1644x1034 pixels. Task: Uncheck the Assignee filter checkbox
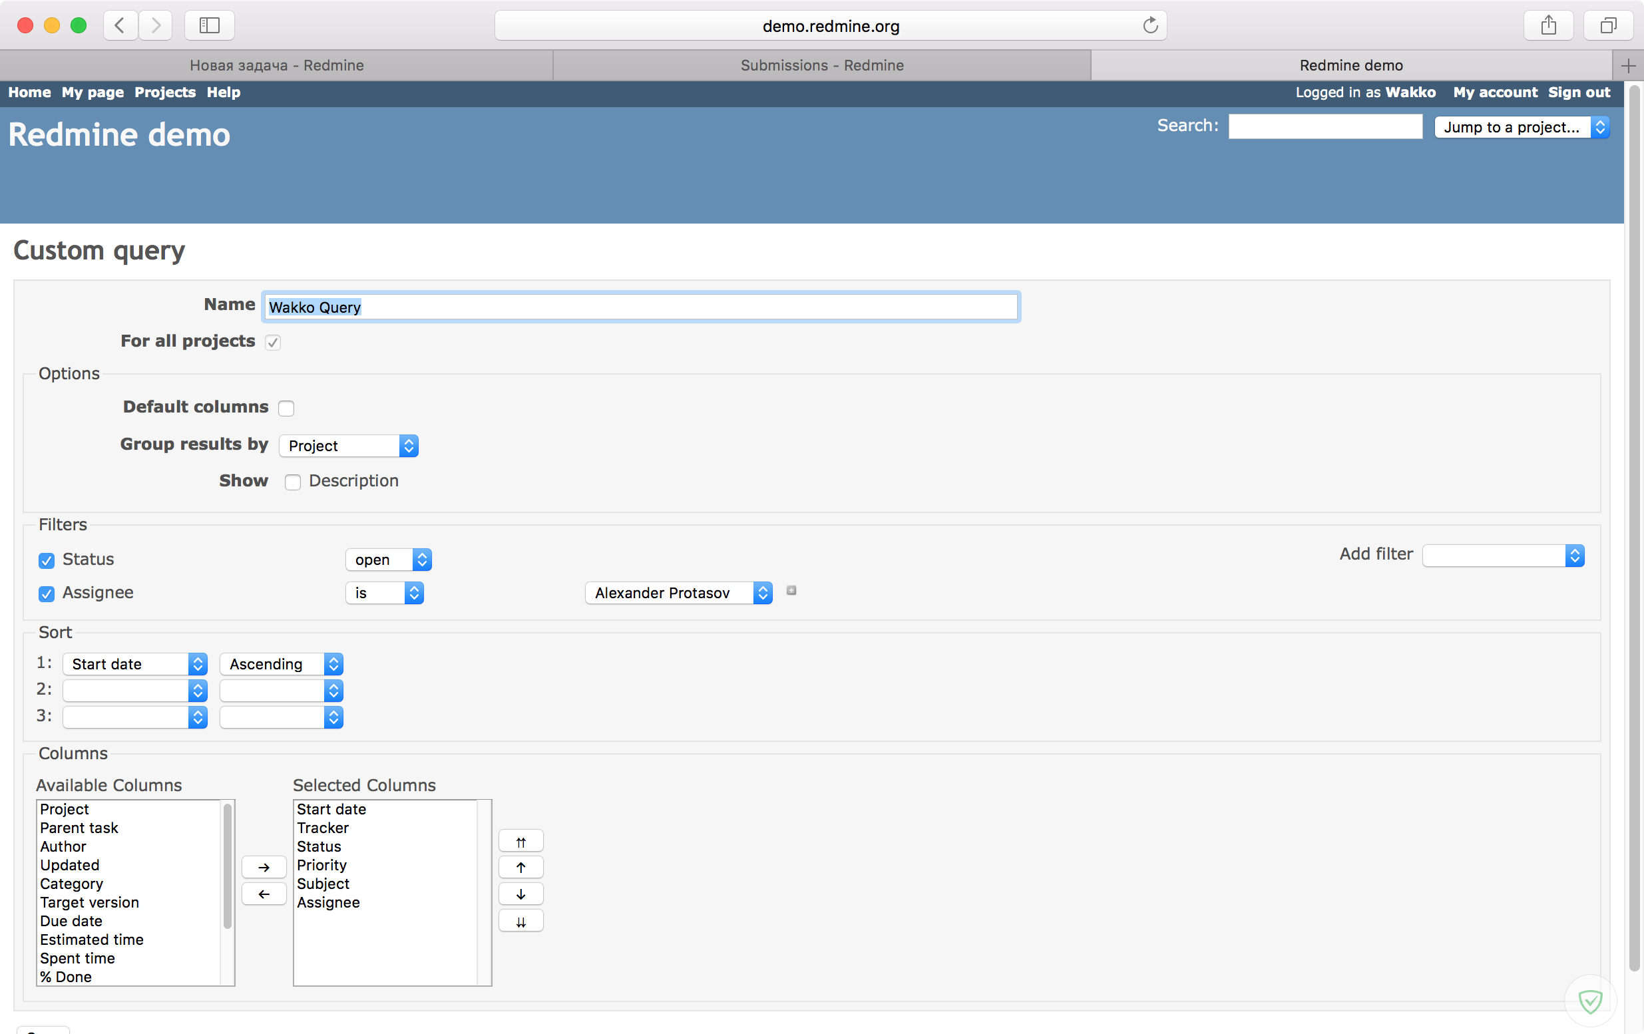coord(47,594)
